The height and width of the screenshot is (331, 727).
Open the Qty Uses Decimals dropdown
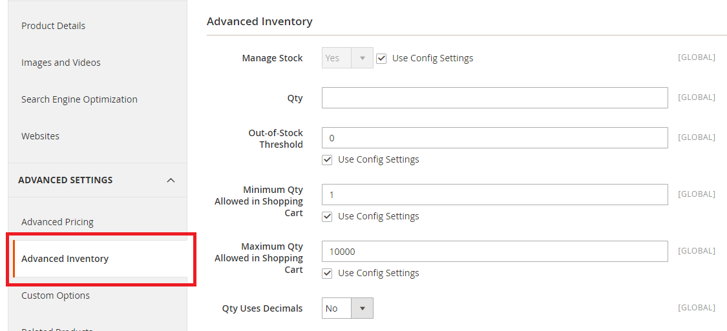point(348,308)
